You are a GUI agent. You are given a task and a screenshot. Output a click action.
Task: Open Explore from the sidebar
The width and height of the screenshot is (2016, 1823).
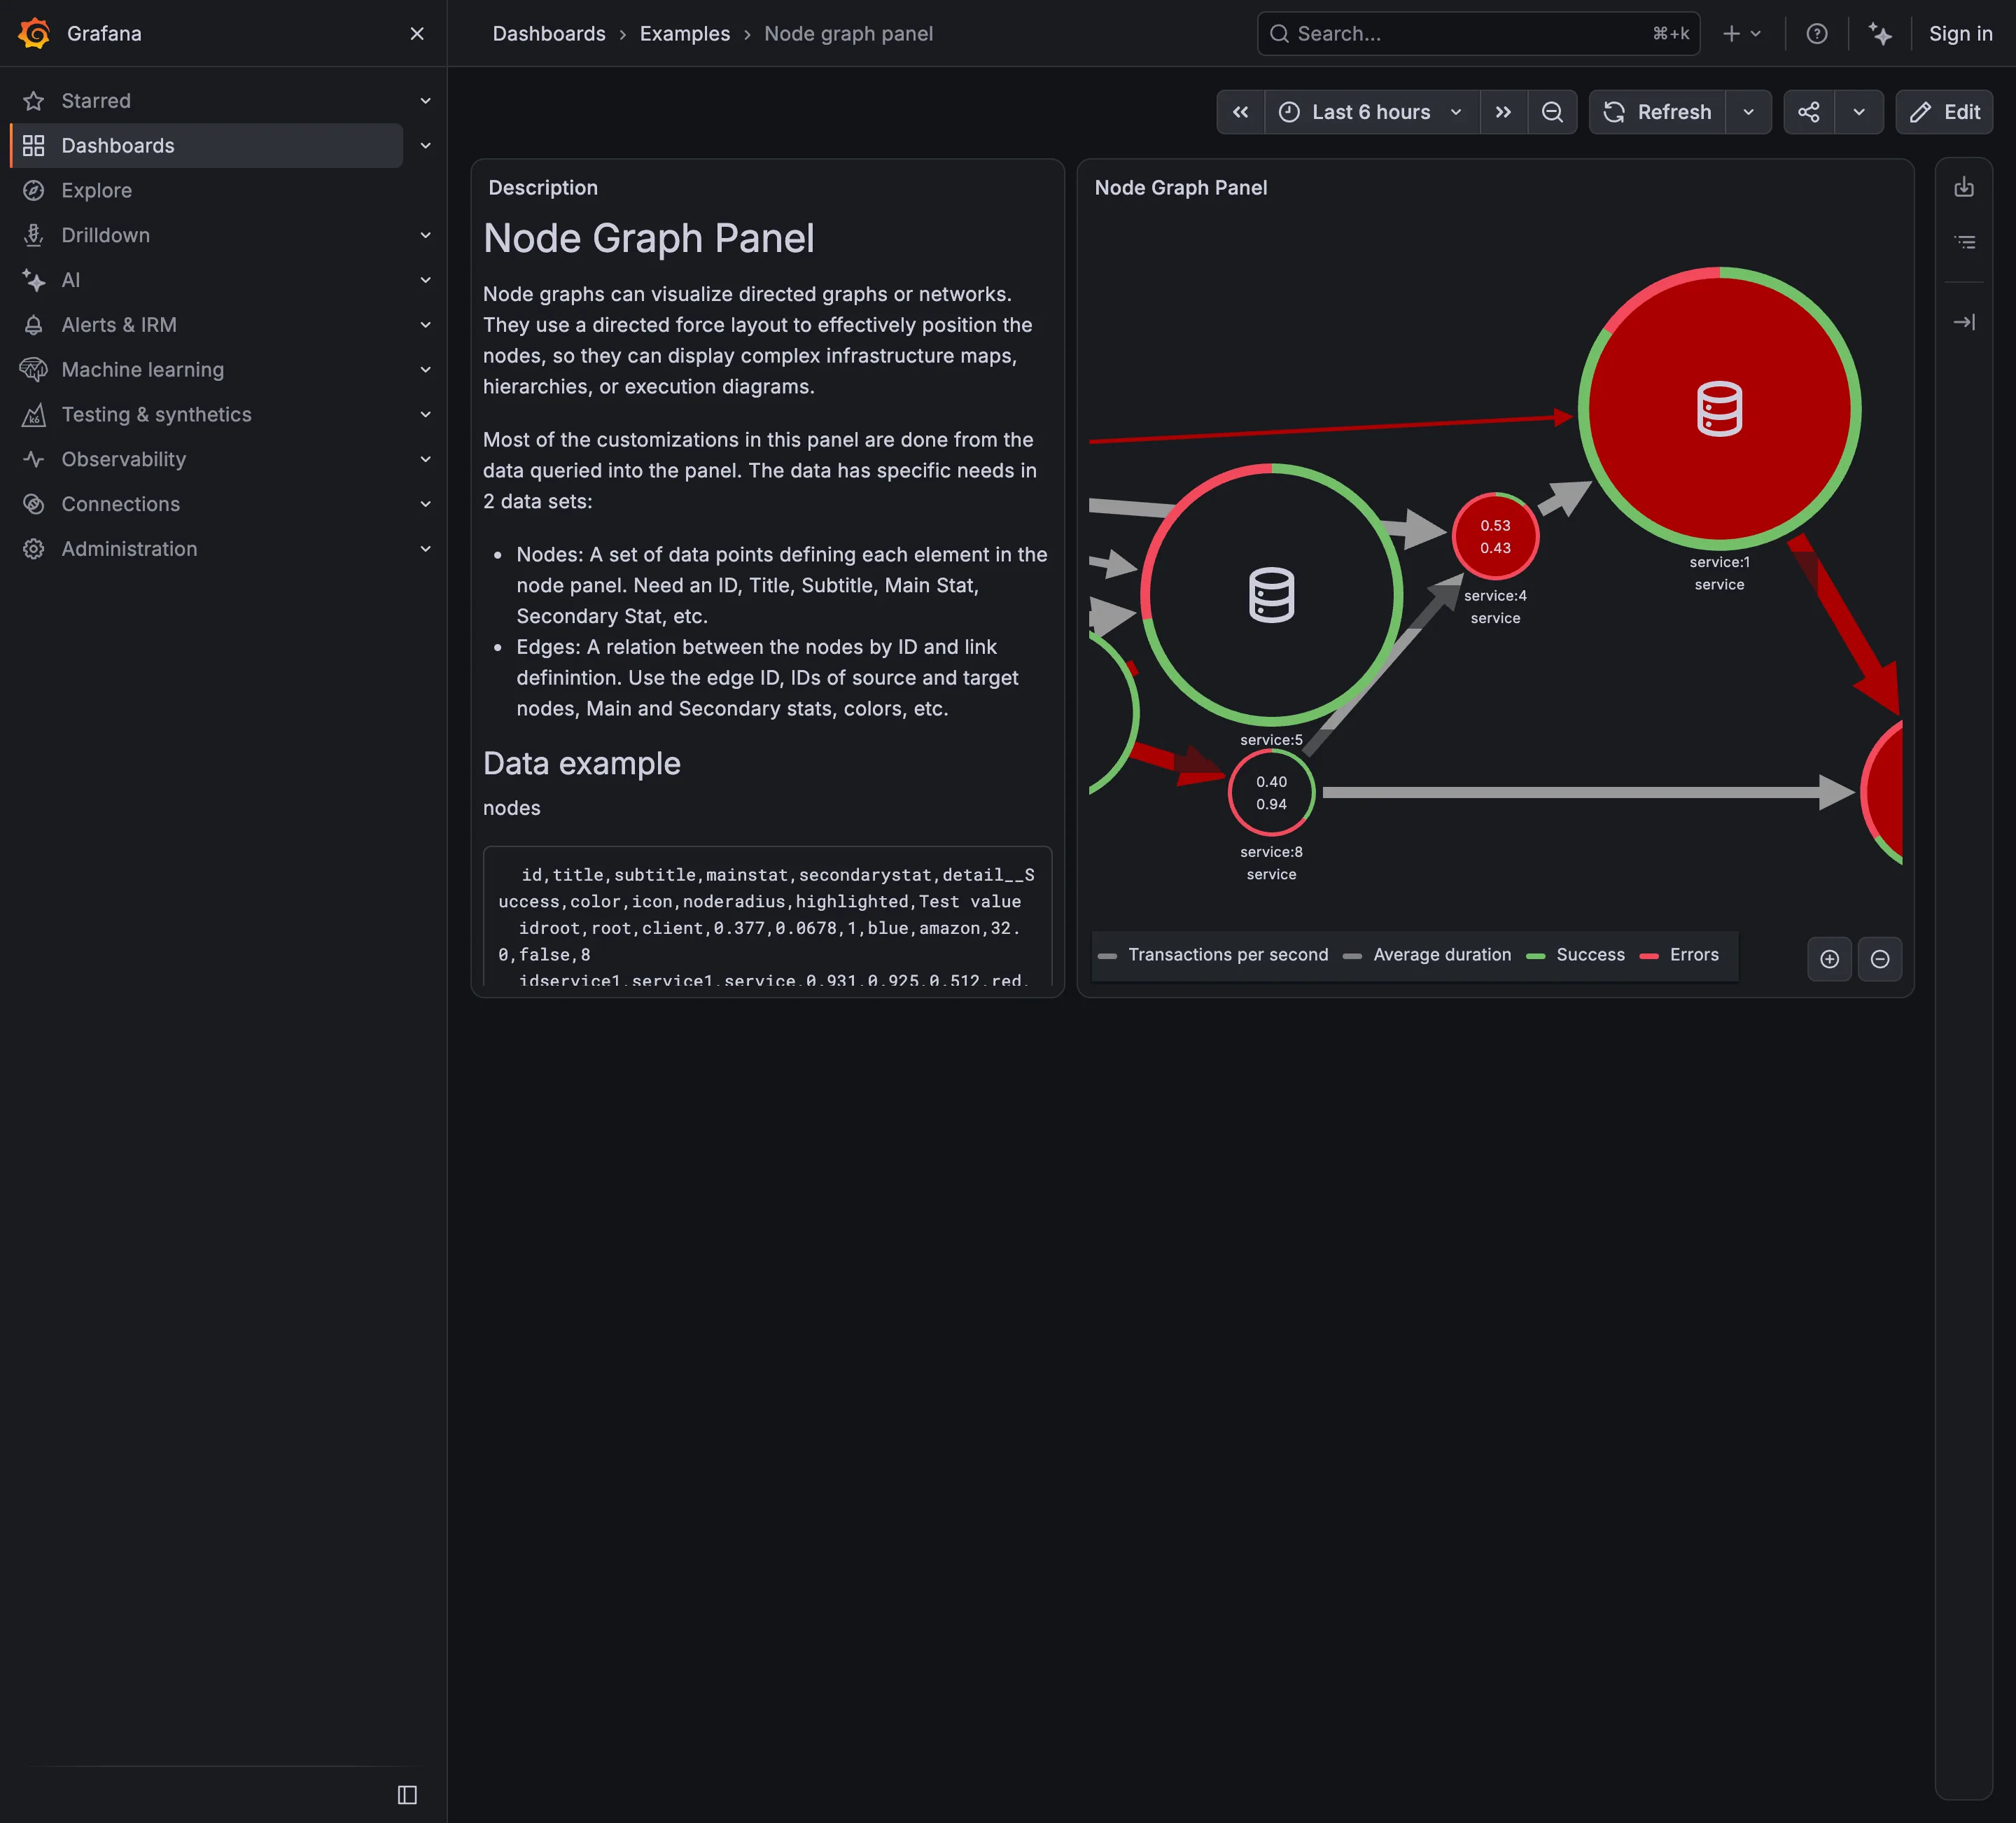(96, 190)
